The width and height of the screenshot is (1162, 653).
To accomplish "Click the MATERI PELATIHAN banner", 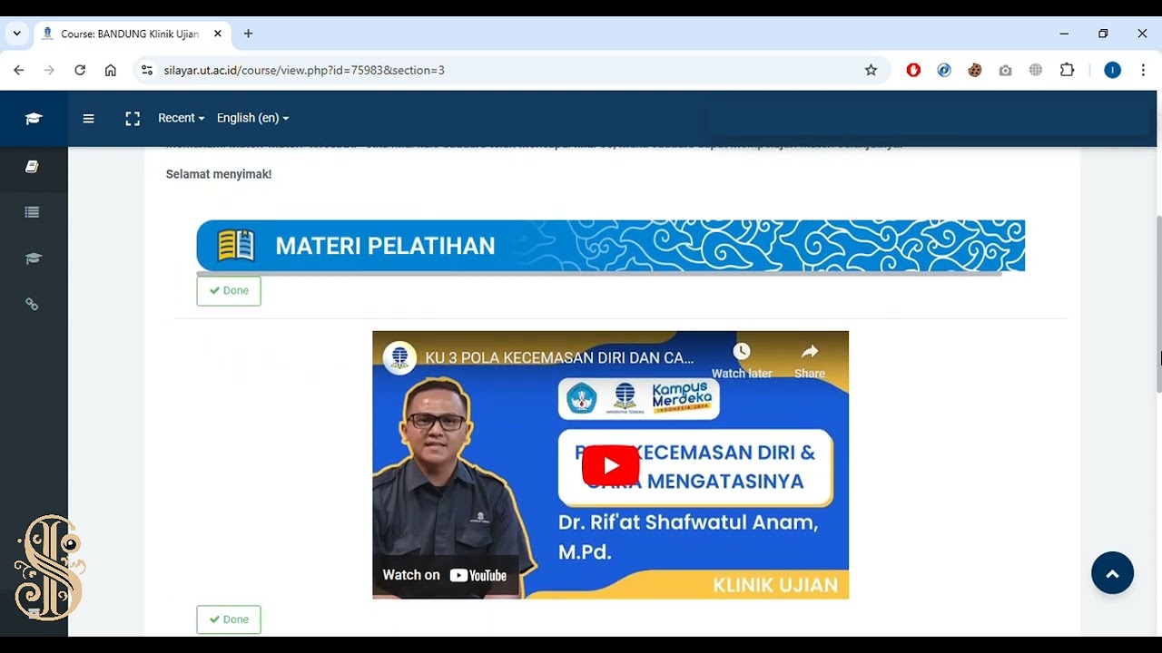I will [610, 245].
